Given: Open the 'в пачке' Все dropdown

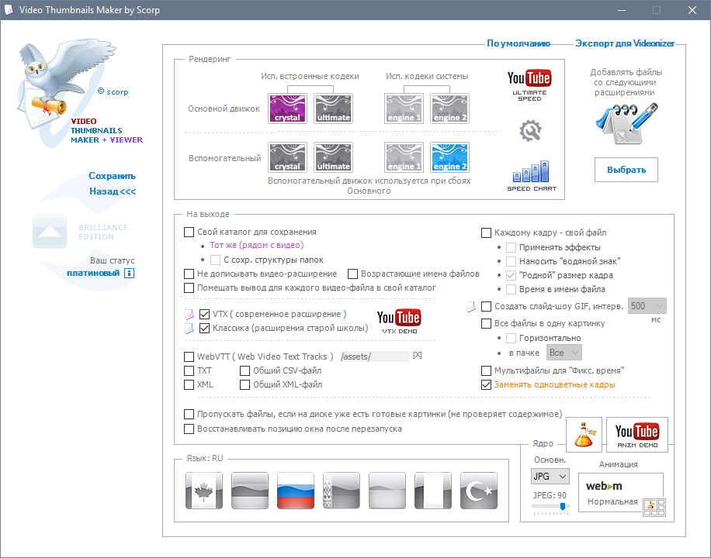Looking at the screenshot, I should click(564, 353).
